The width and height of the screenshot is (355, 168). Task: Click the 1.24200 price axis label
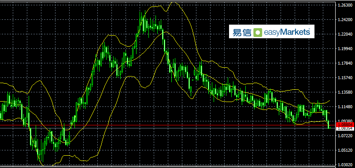(345, 20)
